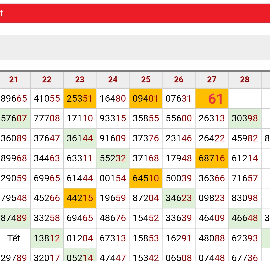Viewport: 270px width, 261px height.
Task: Click column header 28
Action: point(245,80)
